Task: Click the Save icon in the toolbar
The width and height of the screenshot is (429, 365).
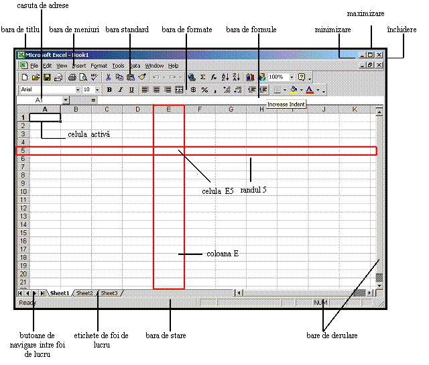Action: click(47, 78)
